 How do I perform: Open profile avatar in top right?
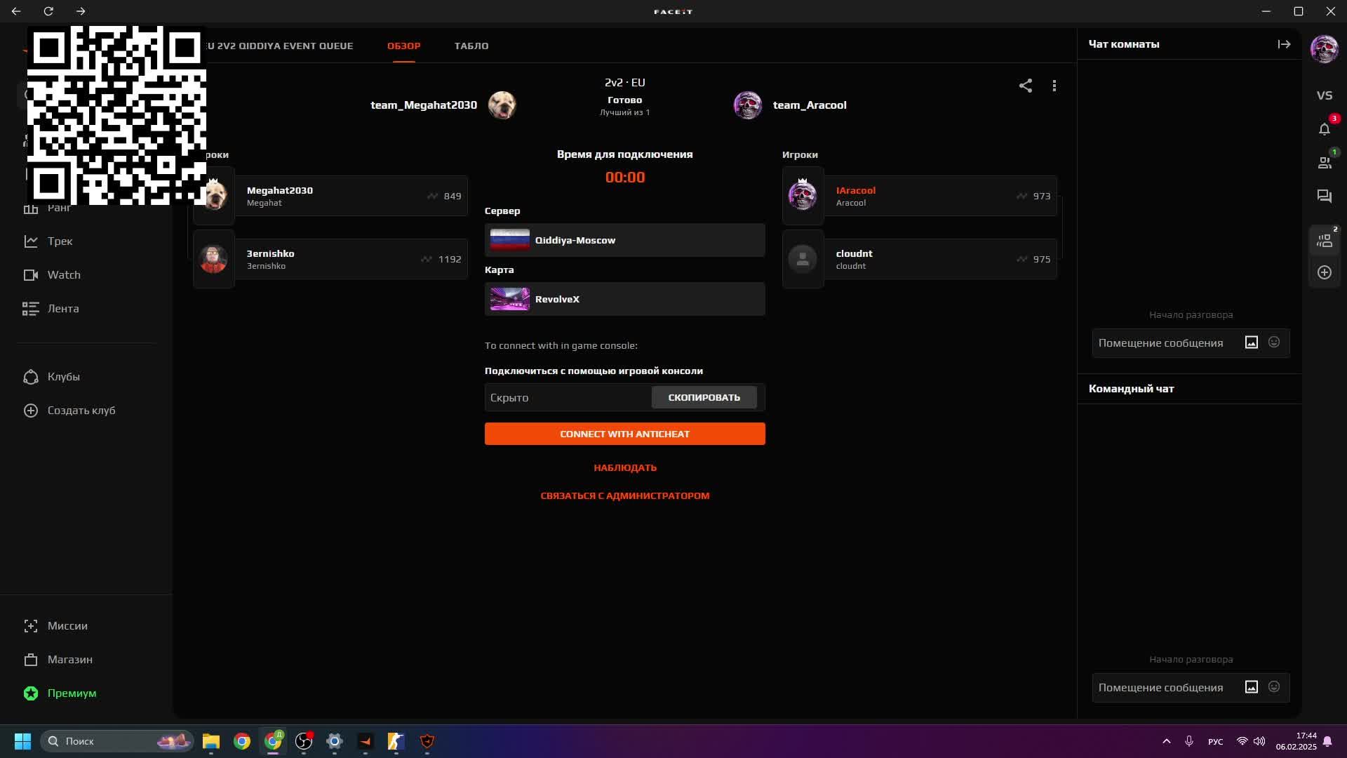point(1324,49)
